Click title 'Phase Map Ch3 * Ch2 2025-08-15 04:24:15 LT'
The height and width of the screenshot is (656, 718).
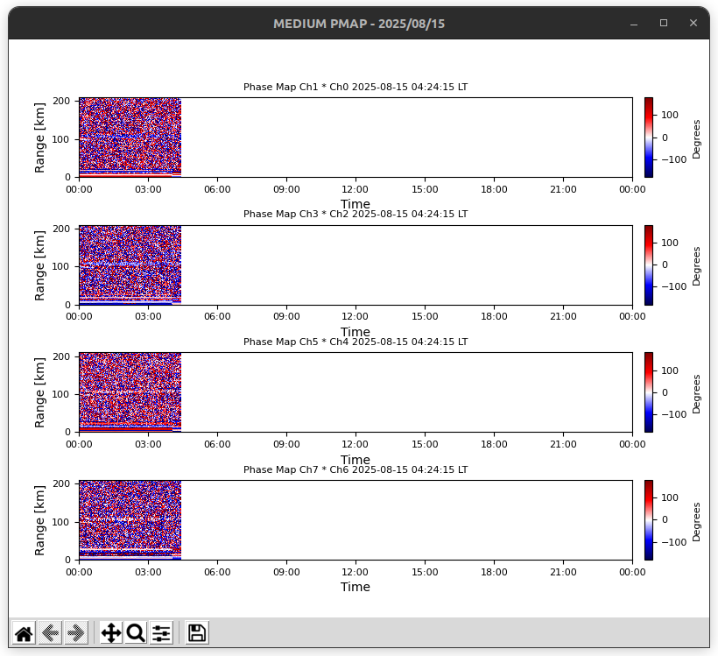[355, 214]
